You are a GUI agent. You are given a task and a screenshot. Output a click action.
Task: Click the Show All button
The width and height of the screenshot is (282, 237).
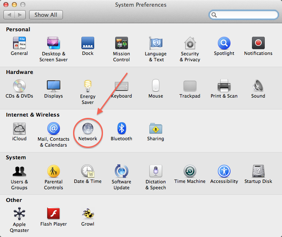(46, 15)
